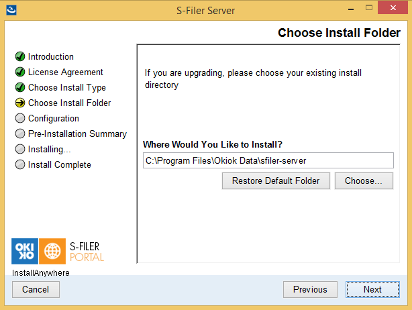Screen dimensions: 412x310
Task: Click the green checkmark icon beside License Agreement
Action: (20, 72)
